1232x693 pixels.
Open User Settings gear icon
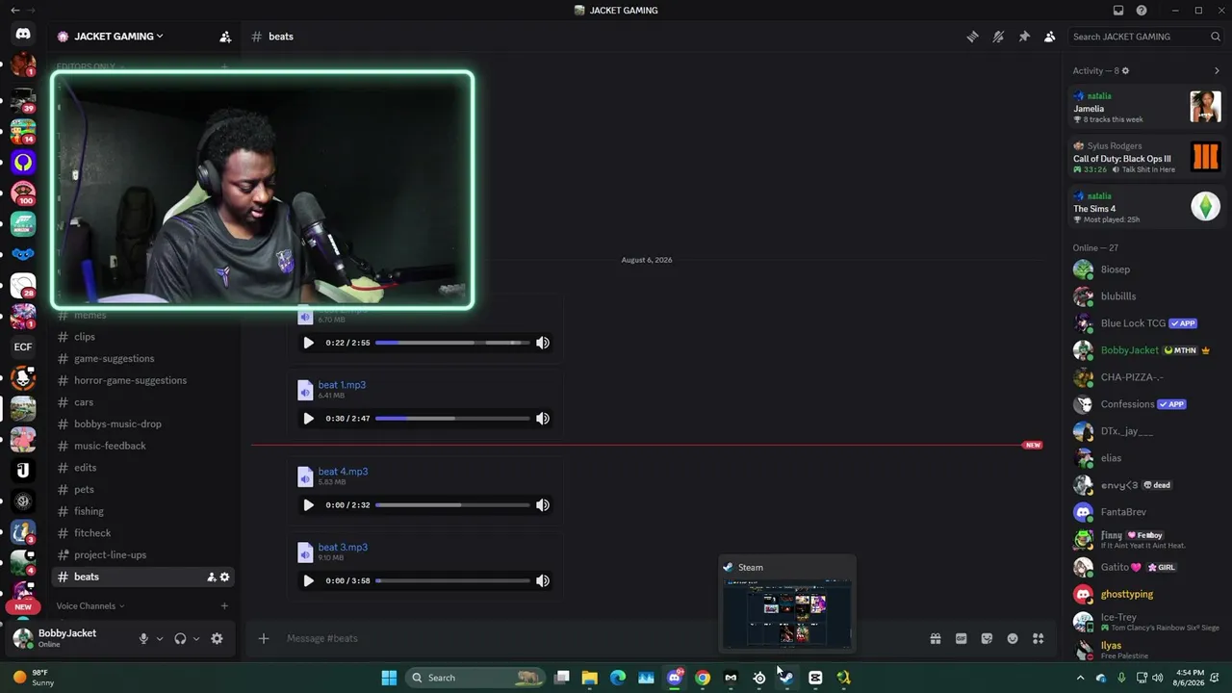217,639
